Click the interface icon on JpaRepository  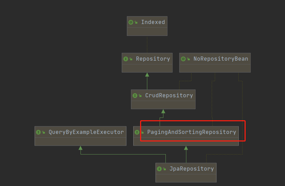pyautogui.click(x=159, y=169)
